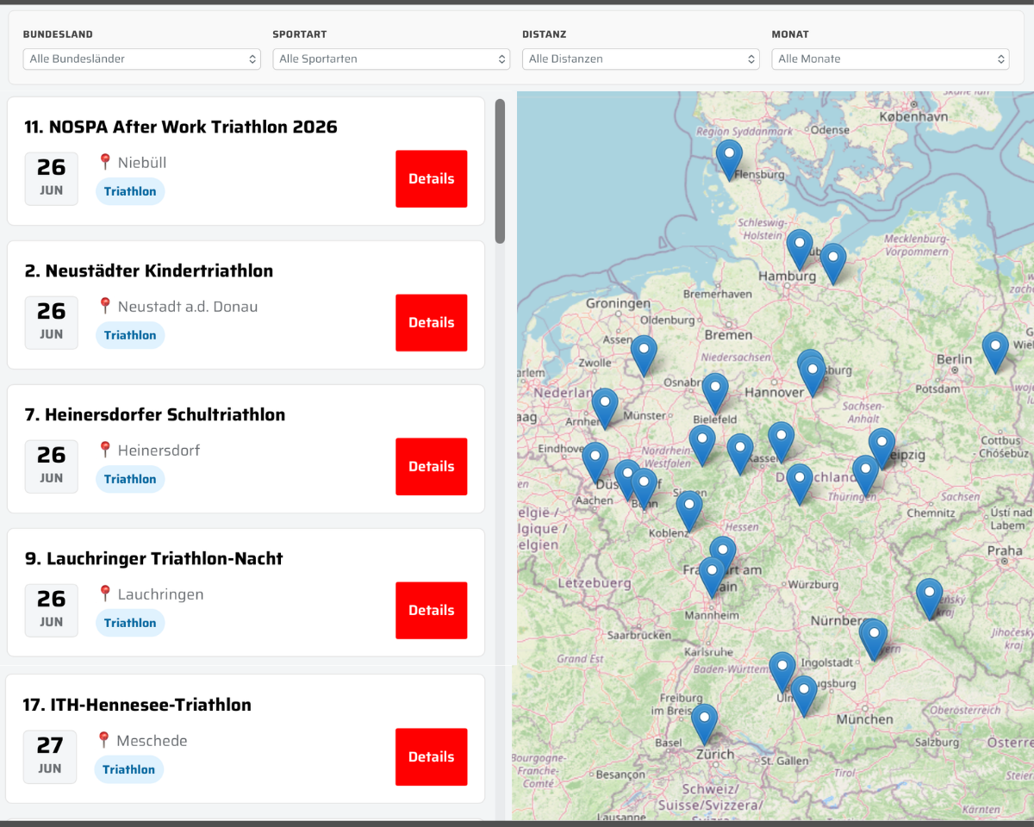Select the map marker over Thüringen label
Image resolution: width=1034 pixels, height=827 pixels.
[x=865, y=476]
